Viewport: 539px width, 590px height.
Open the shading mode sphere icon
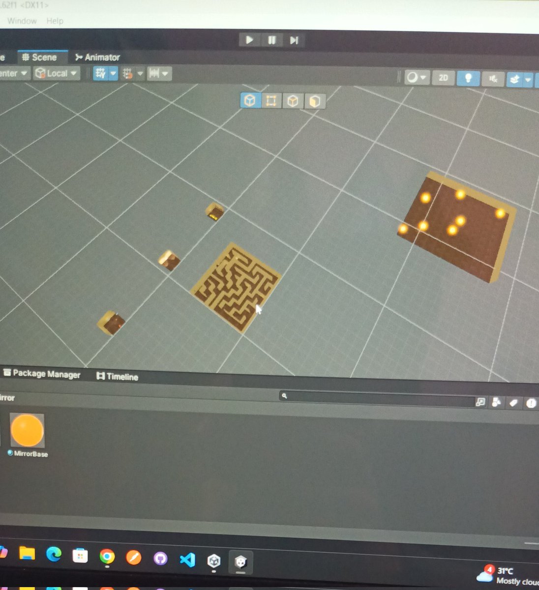point(412,78)
